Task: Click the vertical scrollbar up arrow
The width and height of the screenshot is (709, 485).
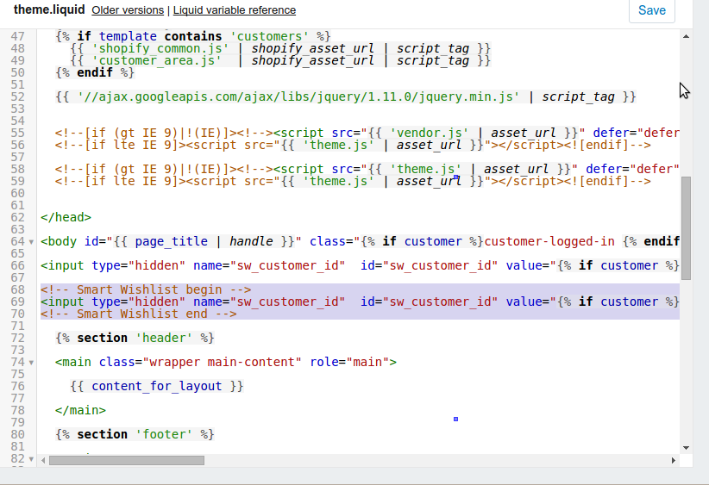Action: coord(686,36)
